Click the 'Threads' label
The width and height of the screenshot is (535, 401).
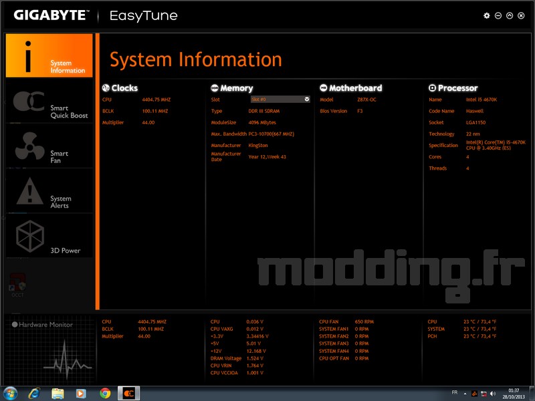coord(438,168)
